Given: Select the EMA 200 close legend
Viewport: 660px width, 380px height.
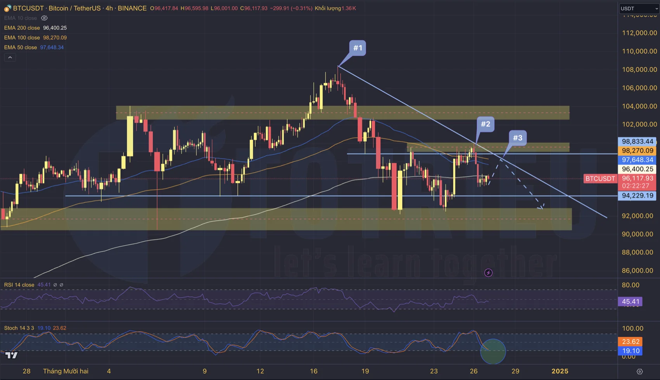Looking at the screenshot, I should click(x=22, y=28).
